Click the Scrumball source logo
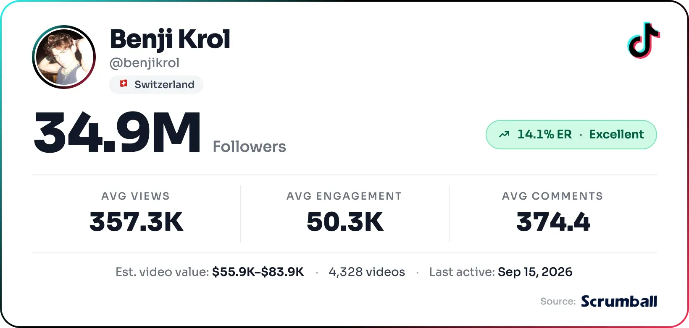 [x=619, y=301]
